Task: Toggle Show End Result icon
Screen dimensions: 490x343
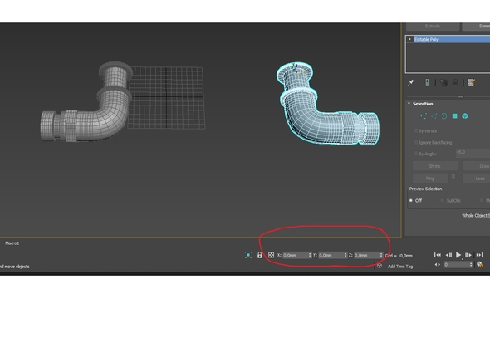Action: (x=427, y=82)
